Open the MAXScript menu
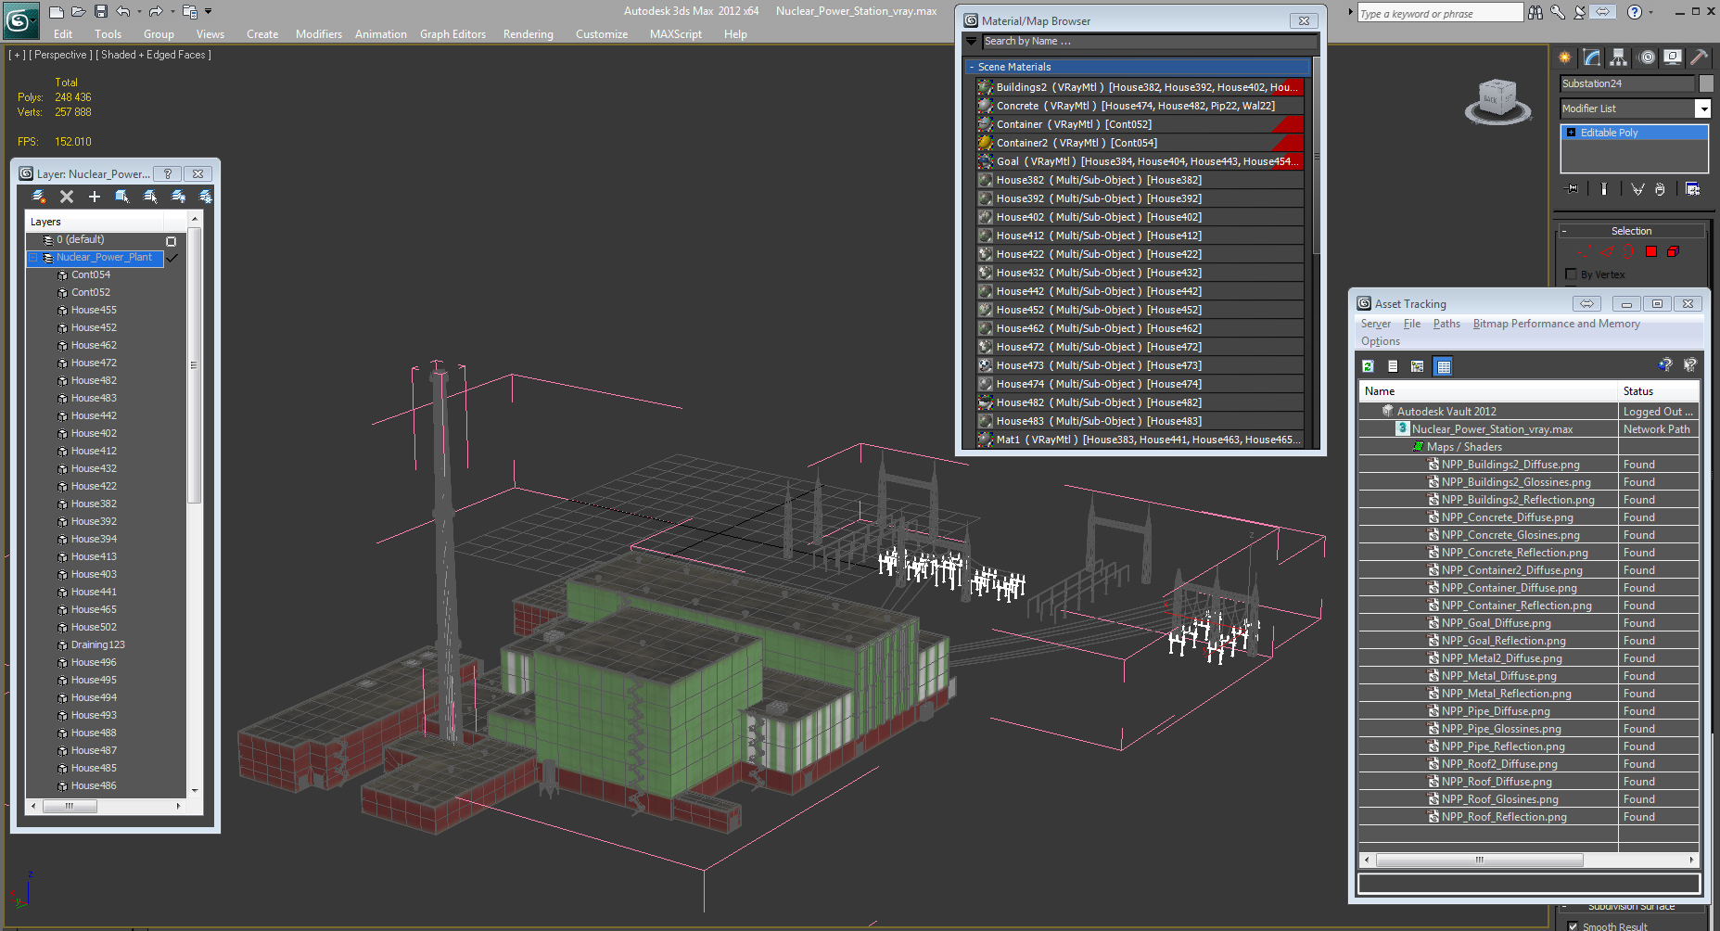The image size is (1720, 931). pyautogui.click(x=676, y=34)
